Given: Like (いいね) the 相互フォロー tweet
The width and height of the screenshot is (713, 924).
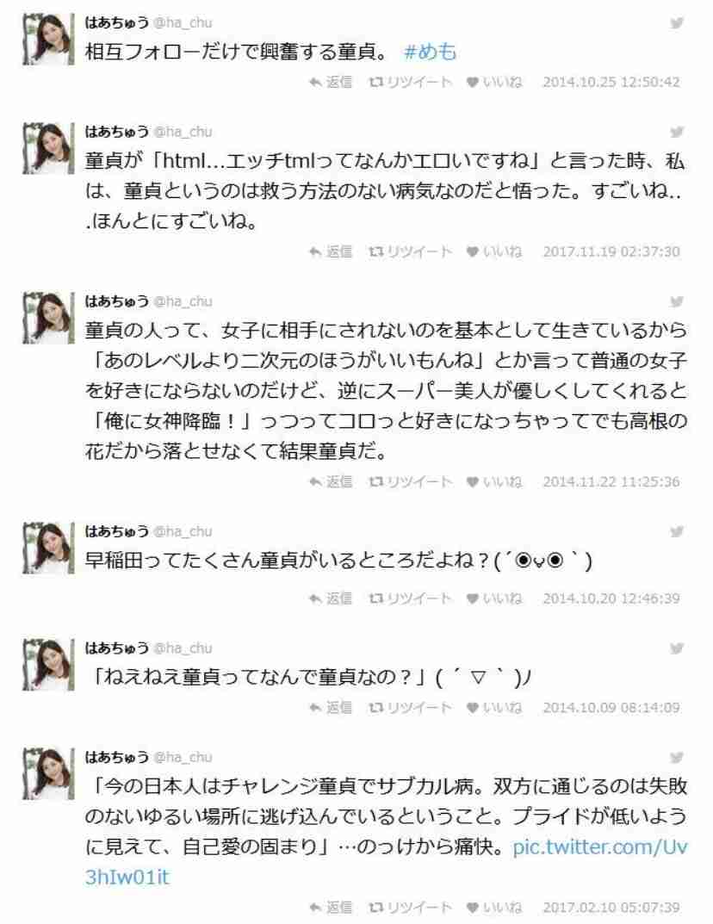Looking at the screenshot, I should click(x=494, y=82).
